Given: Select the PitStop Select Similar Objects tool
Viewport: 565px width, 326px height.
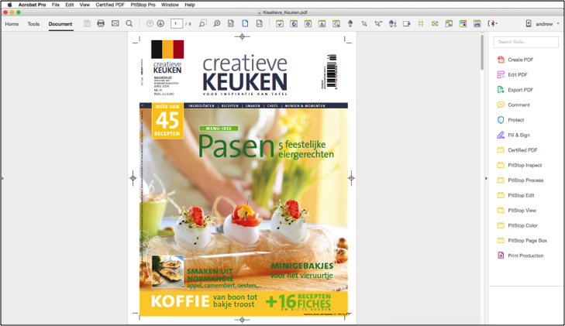Looking at the screenshot, I should click(x=378, y=24).
